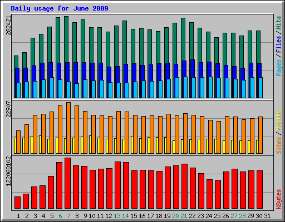Click day label 22 on the x-axis

coord(192,216)
